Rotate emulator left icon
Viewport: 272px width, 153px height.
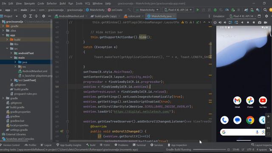(230, 23)
